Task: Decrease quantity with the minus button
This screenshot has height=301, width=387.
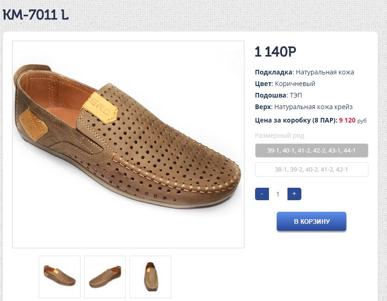Action: pyautogui.click(x=262, y=194)
